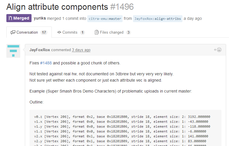The width and height of the screenshot is (229, 146).
Task: Click the commits tab icon
Action: [x=59, y=32]
